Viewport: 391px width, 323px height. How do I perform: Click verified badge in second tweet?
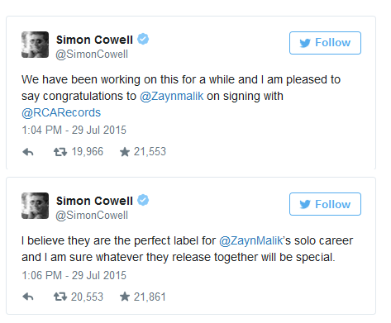(x=143, y=200)
